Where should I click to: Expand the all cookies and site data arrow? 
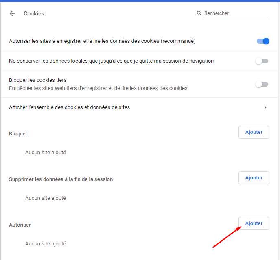click(x=265, y=107)
